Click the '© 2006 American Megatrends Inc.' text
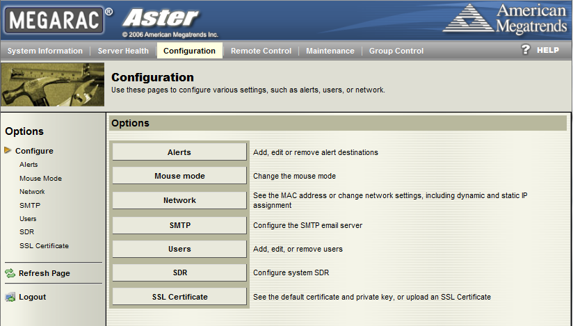 (170, 35)
